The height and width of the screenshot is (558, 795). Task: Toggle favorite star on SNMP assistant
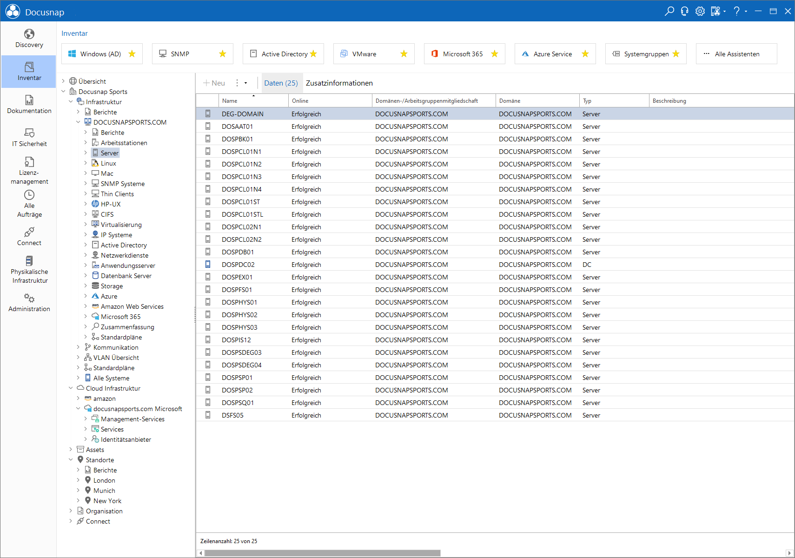(x=223, y=54)
